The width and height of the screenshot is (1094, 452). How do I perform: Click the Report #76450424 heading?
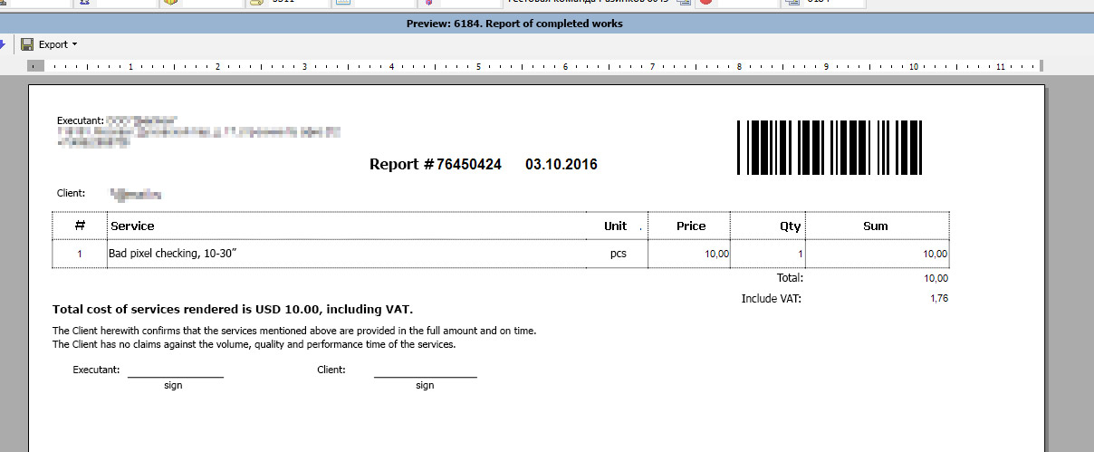click(x=435, y=165)
